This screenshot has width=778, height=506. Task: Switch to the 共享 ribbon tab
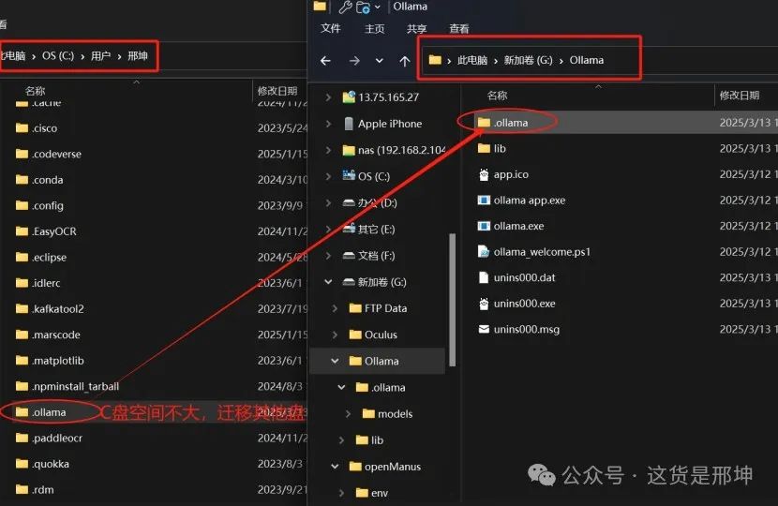click(x=417, y=29)
